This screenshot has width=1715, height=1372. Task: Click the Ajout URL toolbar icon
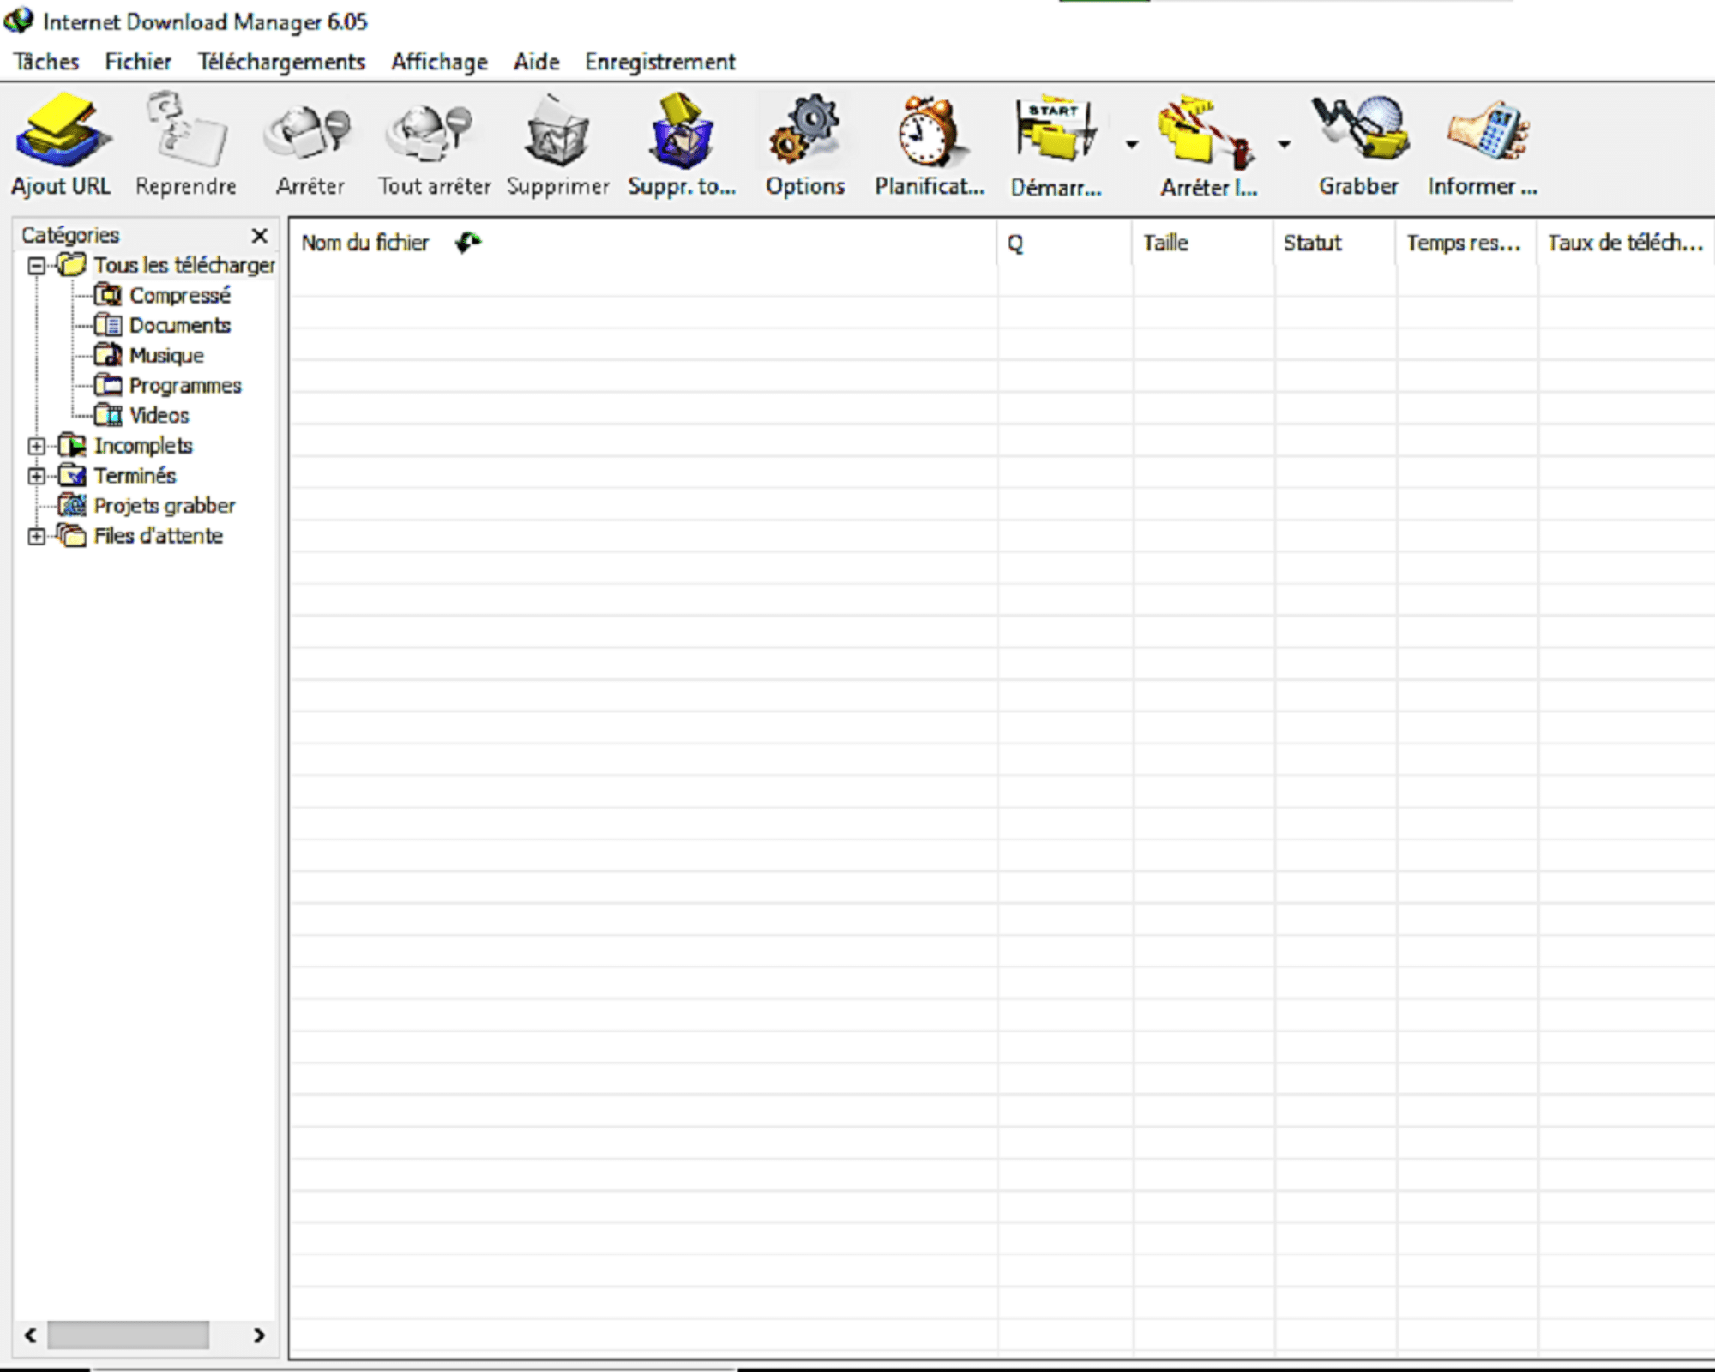[62, 130]
